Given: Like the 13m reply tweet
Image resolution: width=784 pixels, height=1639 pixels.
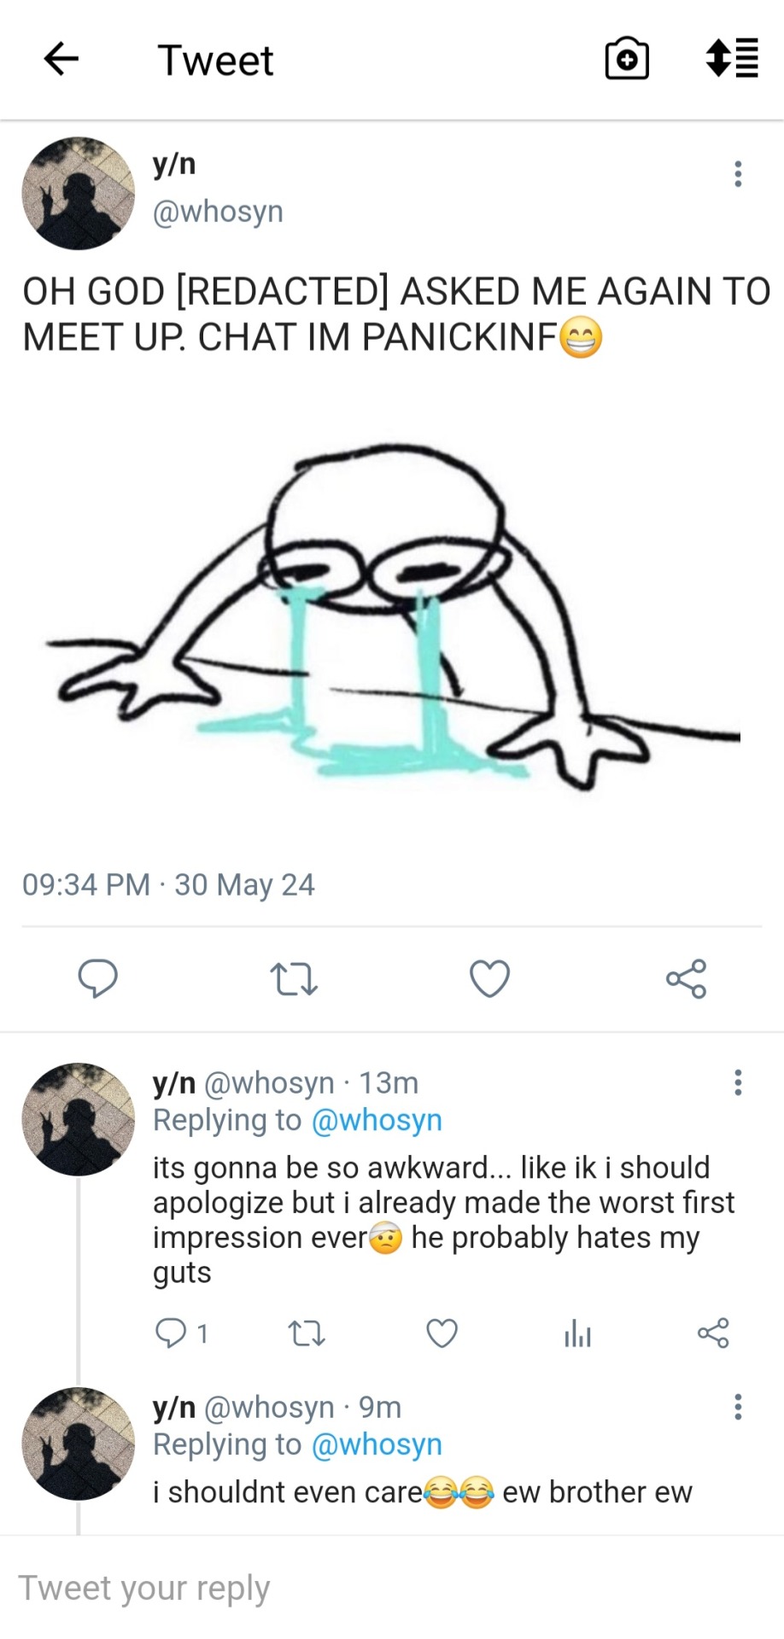Looking at the screenshot, I should (x=442, y=1333).
